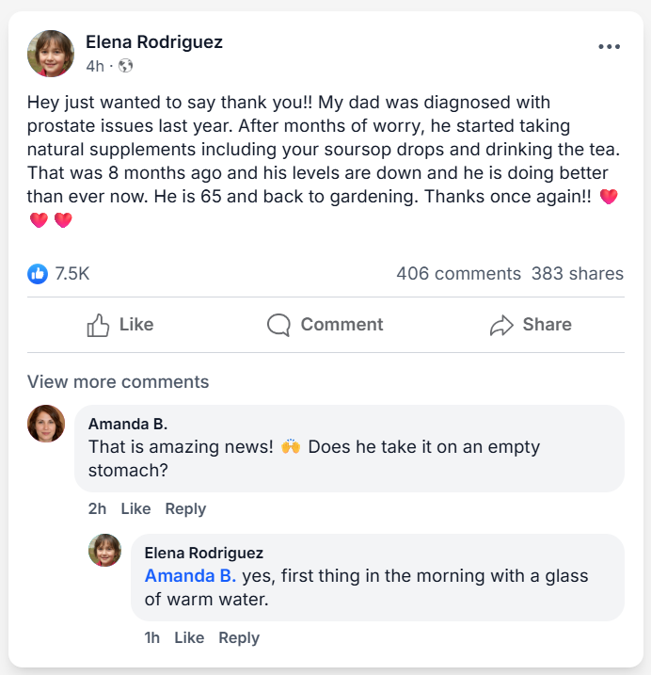View the 383 shares
The width and height of the screenshot is (651, 675).
coord(577,274)
